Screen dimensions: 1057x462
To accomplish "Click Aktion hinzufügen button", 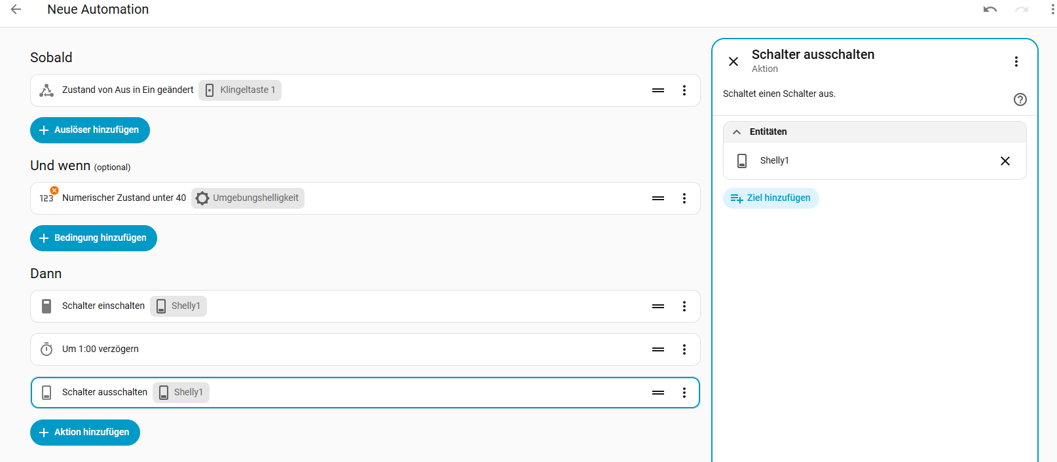I will click(x=85, y=433).
